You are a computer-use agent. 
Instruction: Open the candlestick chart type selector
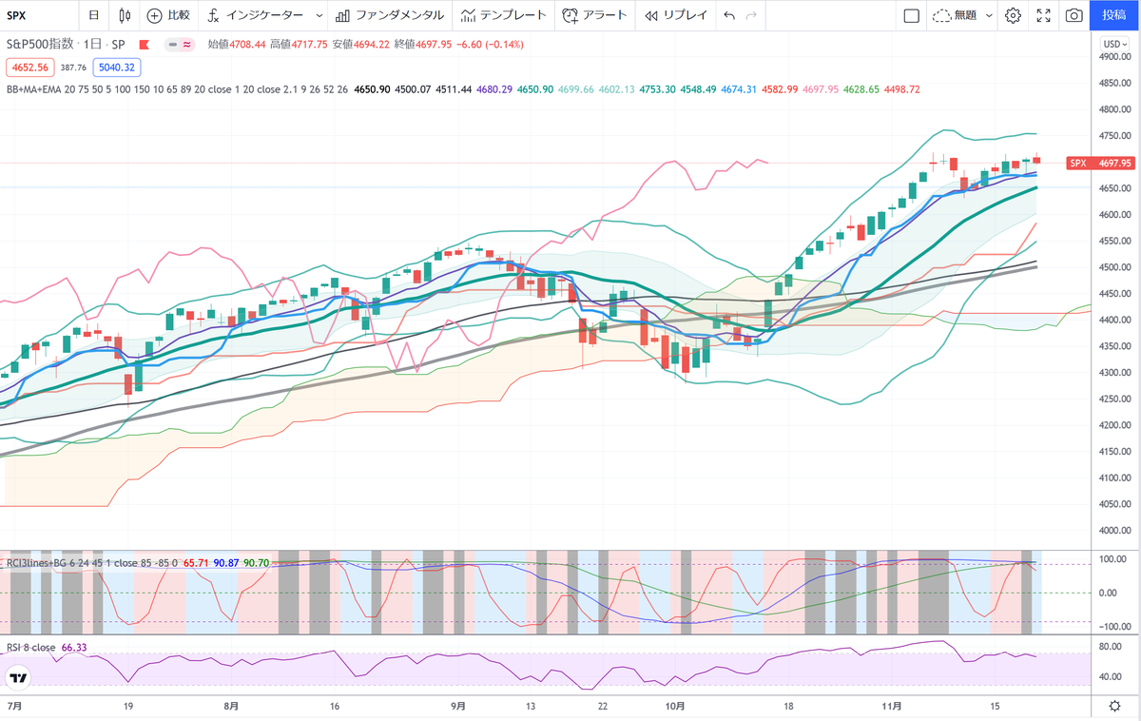[x=126, y=15]
